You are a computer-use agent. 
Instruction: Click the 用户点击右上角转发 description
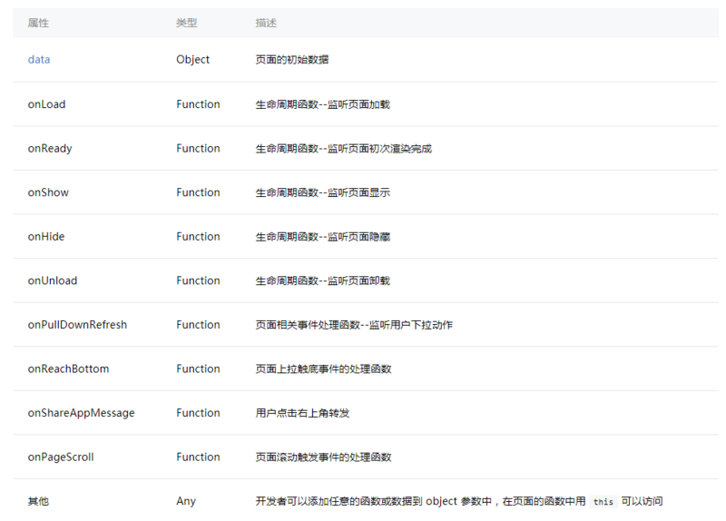[x=302, y=413]
